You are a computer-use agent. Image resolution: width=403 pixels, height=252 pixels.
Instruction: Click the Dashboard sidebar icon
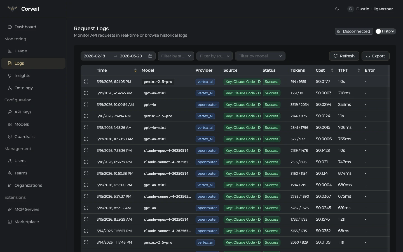9,27
